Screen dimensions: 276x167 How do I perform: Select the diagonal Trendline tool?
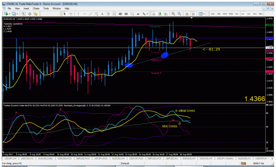click(90, 14)
